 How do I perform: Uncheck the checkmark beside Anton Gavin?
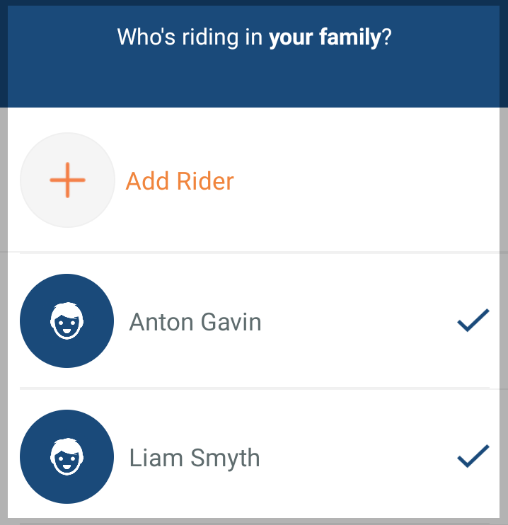pyautogui.click(x=473, y=321)
